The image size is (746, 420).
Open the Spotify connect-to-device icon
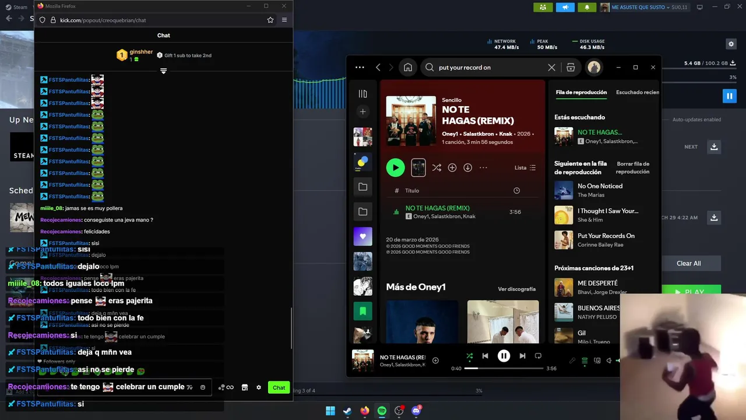pyautogui.click(x=597, y=360)
